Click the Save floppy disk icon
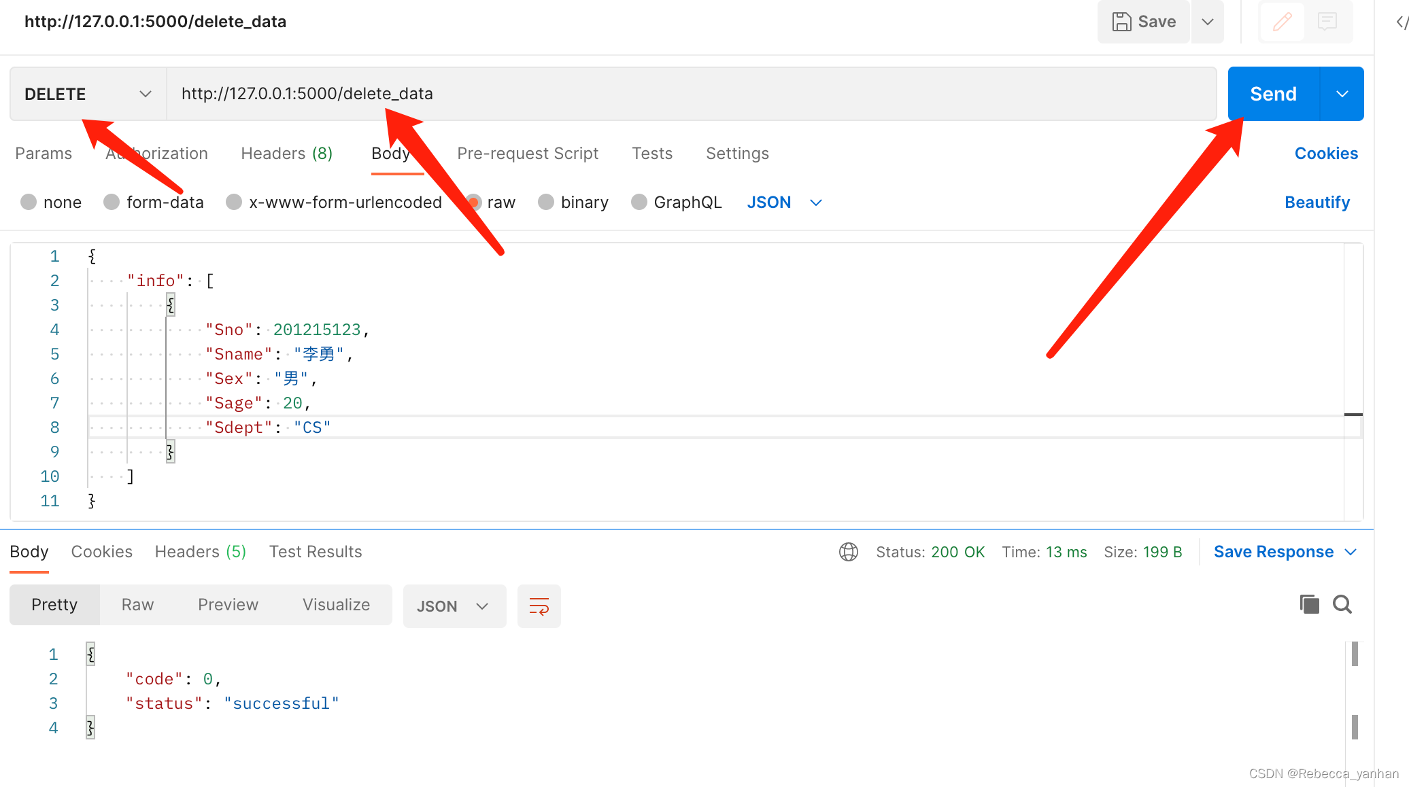 click(1121, 22)
